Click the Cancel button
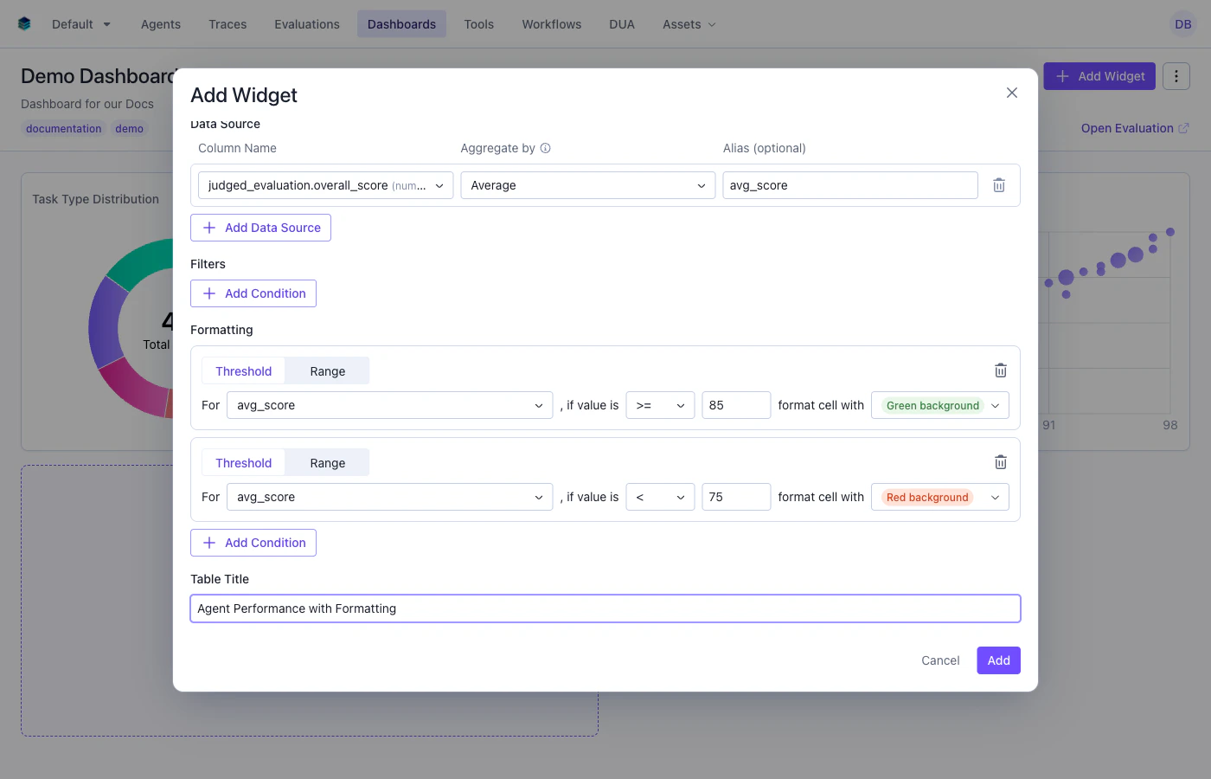This screenshot has height=779, width=1211. [x=940, y=660]
